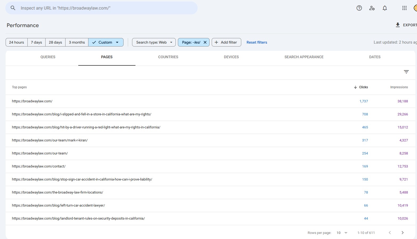417x239 pixels.
Task: Open the Search type: Web dropdown
Action: (154, 42)
